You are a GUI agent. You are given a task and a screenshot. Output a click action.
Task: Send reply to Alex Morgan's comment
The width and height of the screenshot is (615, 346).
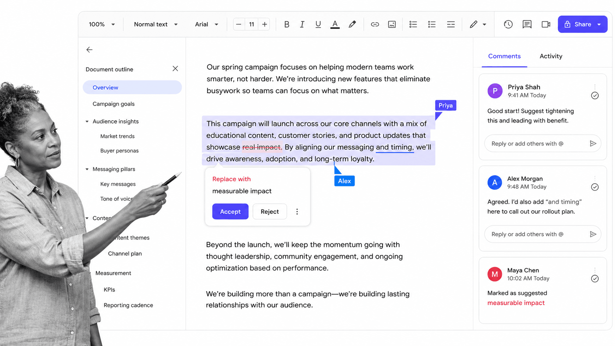click(593, 234)
